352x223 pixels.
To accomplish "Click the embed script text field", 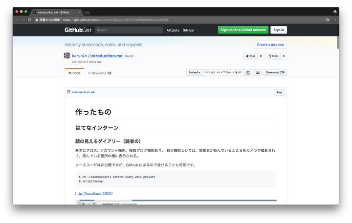I will [x=223, y=72].
